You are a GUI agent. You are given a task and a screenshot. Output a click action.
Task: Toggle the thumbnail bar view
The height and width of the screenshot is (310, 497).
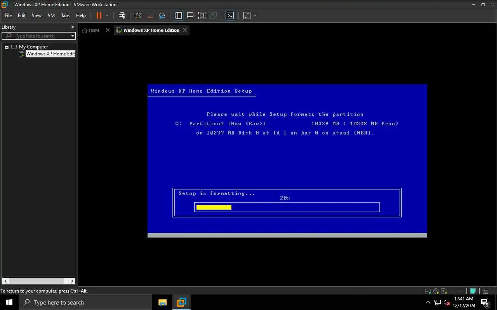190,15
